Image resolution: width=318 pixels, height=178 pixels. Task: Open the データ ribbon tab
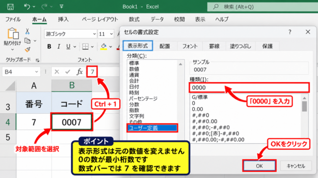(157, 19)
